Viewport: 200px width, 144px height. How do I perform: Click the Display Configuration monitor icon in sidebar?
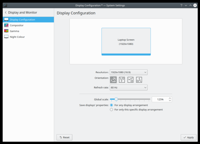tap(6, 20)
